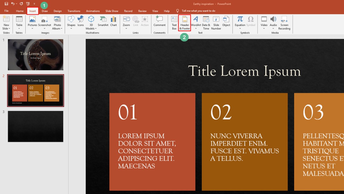344x194 pixels.
Task: Open Customize Quick Access Toolbar dropdown
Action: [34, 4]
